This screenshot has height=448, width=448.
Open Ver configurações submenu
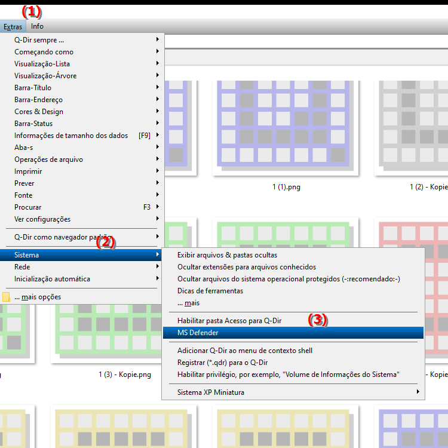(82, 219)
